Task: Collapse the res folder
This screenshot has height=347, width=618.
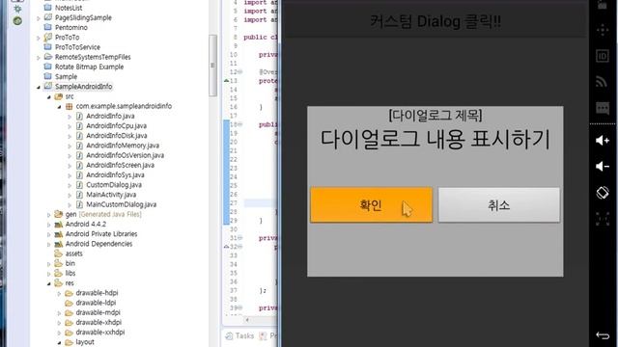Action: point(49,283)
